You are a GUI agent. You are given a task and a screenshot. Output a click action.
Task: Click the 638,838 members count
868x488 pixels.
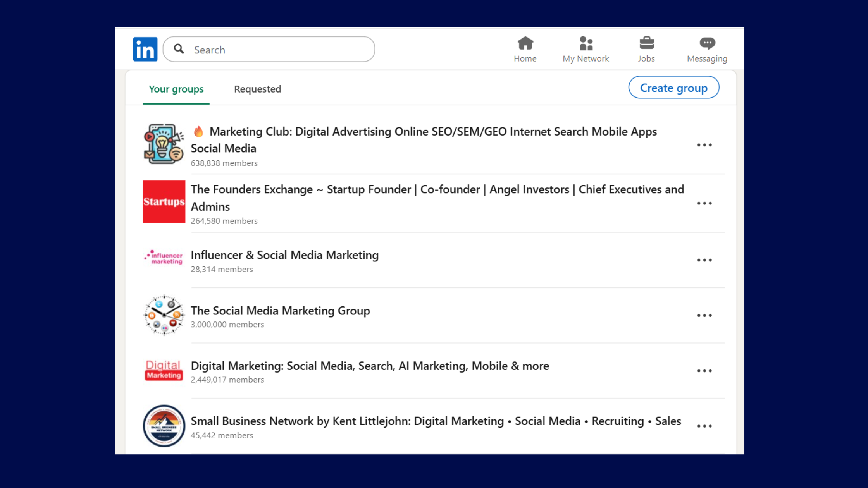[x=224, y=163]
